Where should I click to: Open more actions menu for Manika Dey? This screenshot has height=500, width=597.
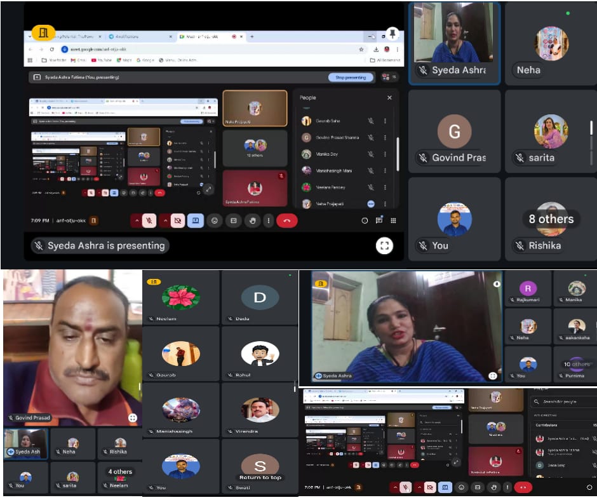point(385,154)
